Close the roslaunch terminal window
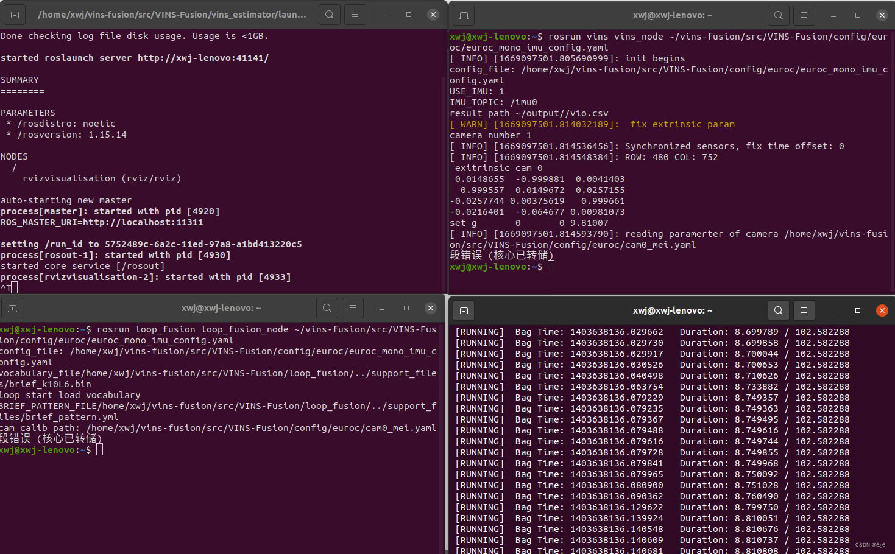Viewport: 895px width, 554px height. 433,15
